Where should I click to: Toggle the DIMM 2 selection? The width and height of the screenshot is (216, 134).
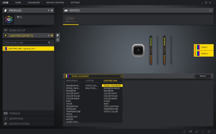point(204,54)
